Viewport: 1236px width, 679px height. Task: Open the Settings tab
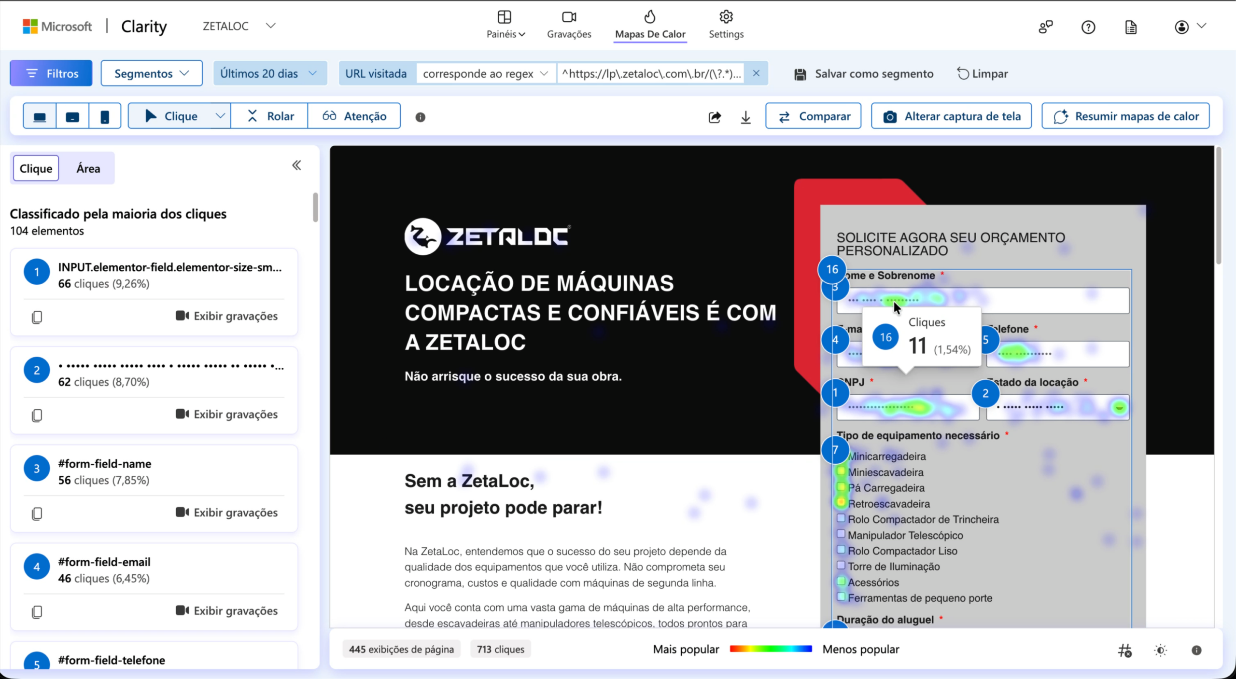726,25
